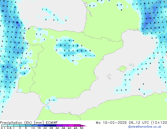Click the 2–5 mm legend color box

click(23, 126)
